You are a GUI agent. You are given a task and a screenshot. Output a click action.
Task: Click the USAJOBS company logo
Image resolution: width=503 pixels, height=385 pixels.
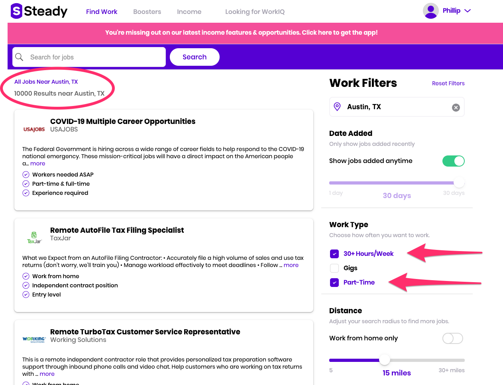(34, 129)
